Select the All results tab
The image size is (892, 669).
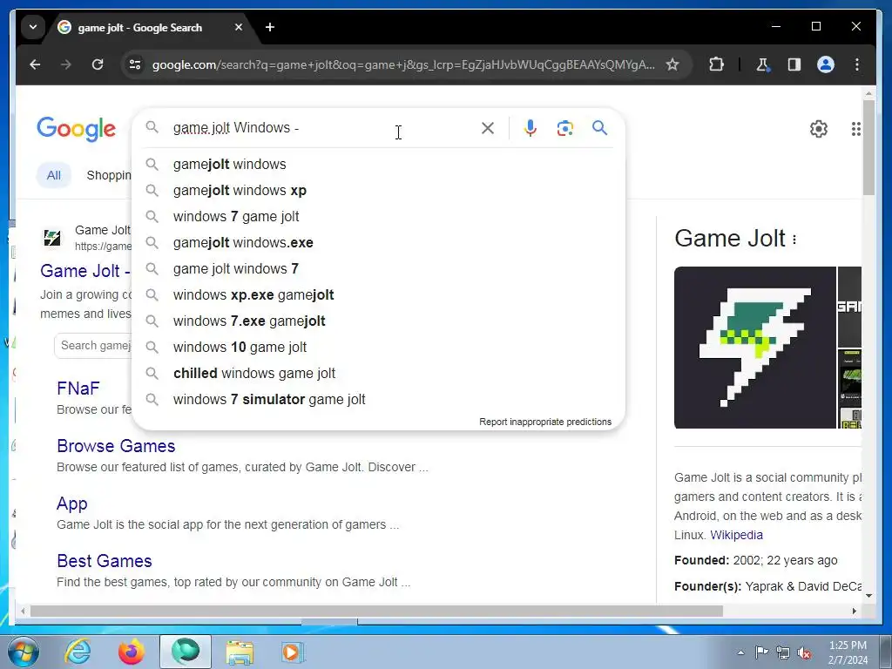[53, 175]
